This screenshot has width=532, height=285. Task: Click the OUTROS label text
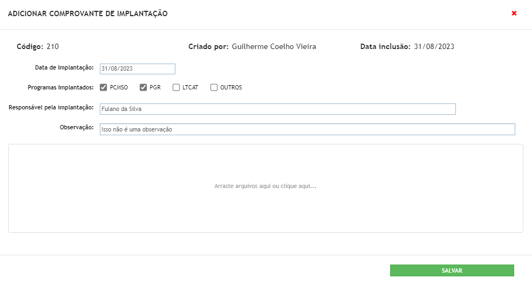[x=231, y=87]
